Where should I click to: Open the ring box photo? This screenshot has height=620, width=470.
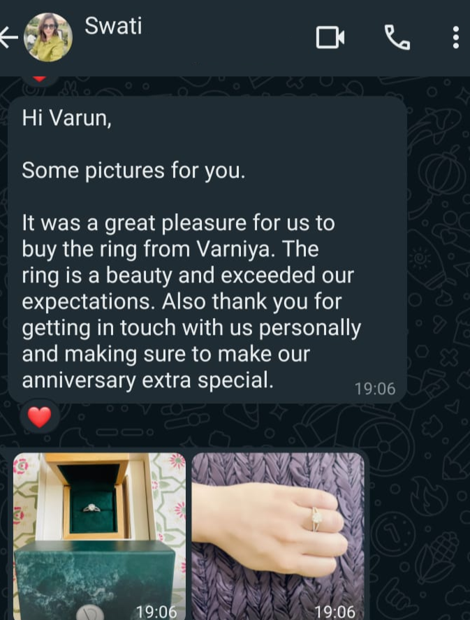click(100, 536)
